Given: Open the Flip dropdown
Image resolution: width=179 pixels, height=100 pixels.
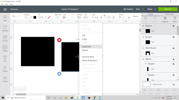Looking at the screenshot, I should (x=86, y=17).
